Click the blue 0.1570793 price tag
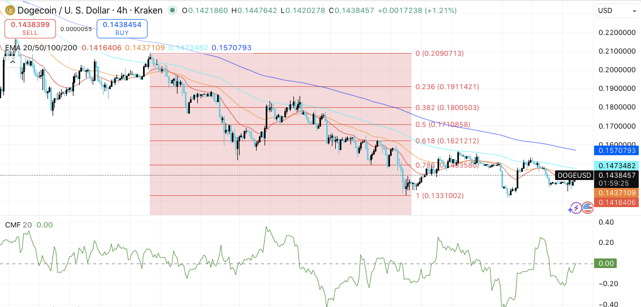Screen dimensions: 641x307 616,151
